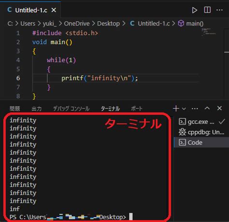Click the code minimap preview
This screenshot has height=222, width=229.
pos(208,32)
